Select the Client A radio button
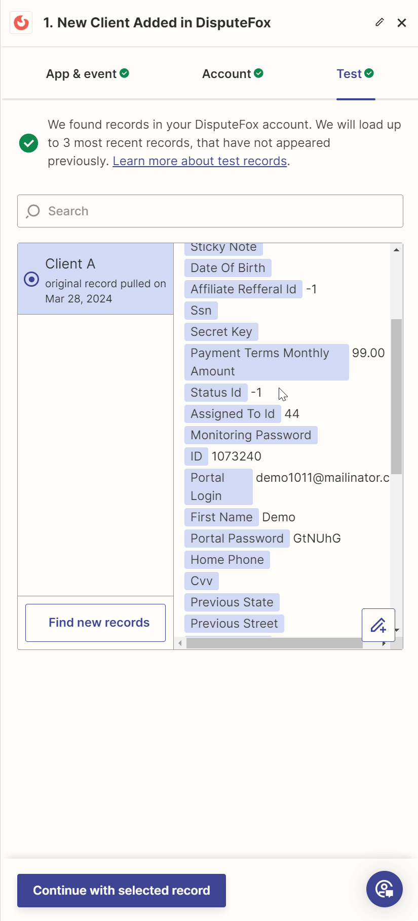Screen dimensions: 418x921 tap(31, 279)
